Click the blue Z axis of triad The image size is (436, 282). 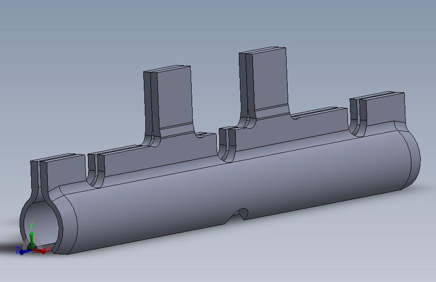click(25, 252)
